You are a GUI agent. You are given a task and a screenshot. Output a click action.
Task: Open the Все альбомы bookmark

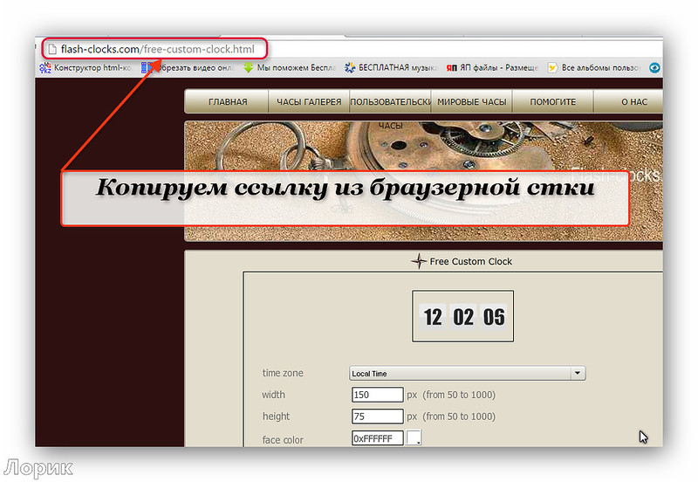coord(598,67)
